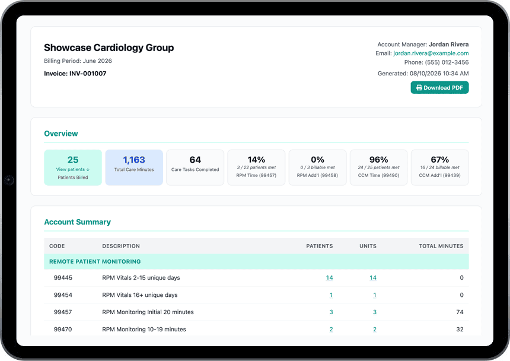Click the 0% RPM Add'l (99458) card

tap(317, 167)
